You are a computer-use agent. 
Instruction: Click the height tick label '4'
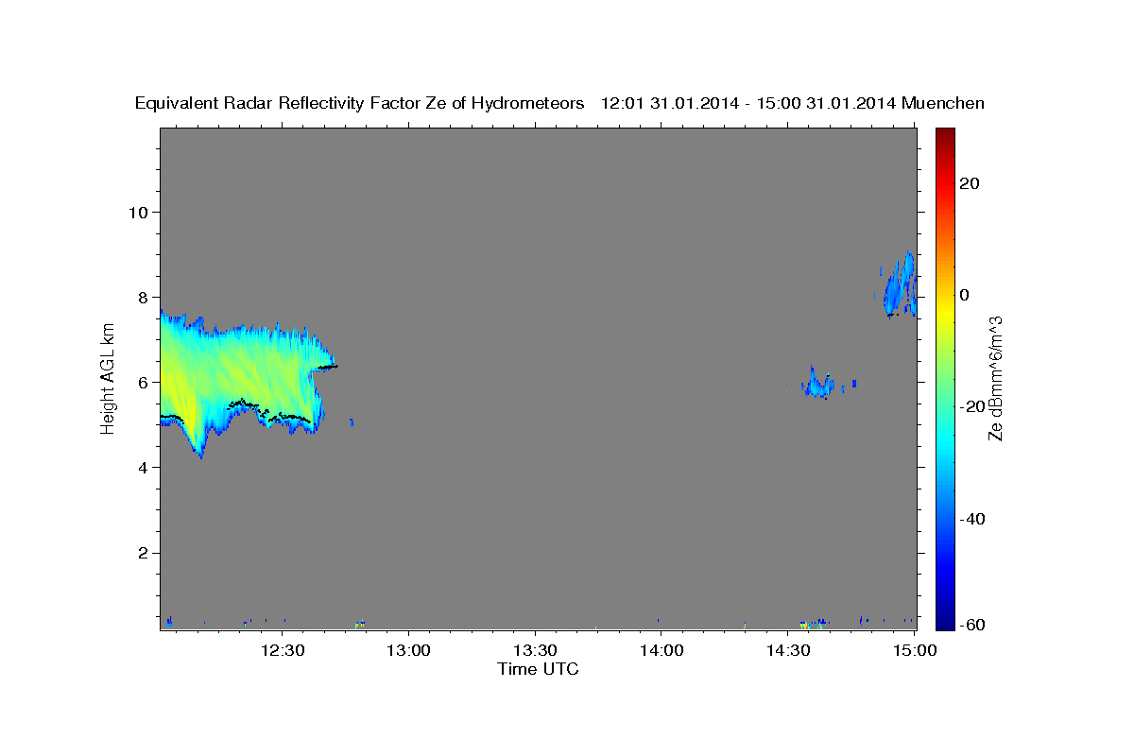tap(143, 468)
